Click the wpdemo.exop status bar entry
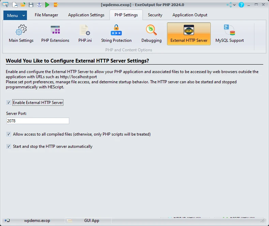The image size is (269, 226). [x=37, y=221]
